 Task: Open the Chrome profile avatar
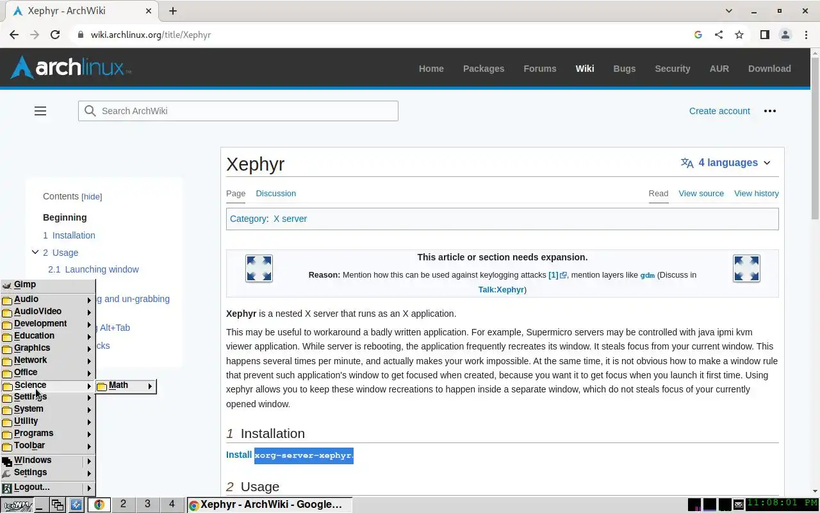click(785, 35)
